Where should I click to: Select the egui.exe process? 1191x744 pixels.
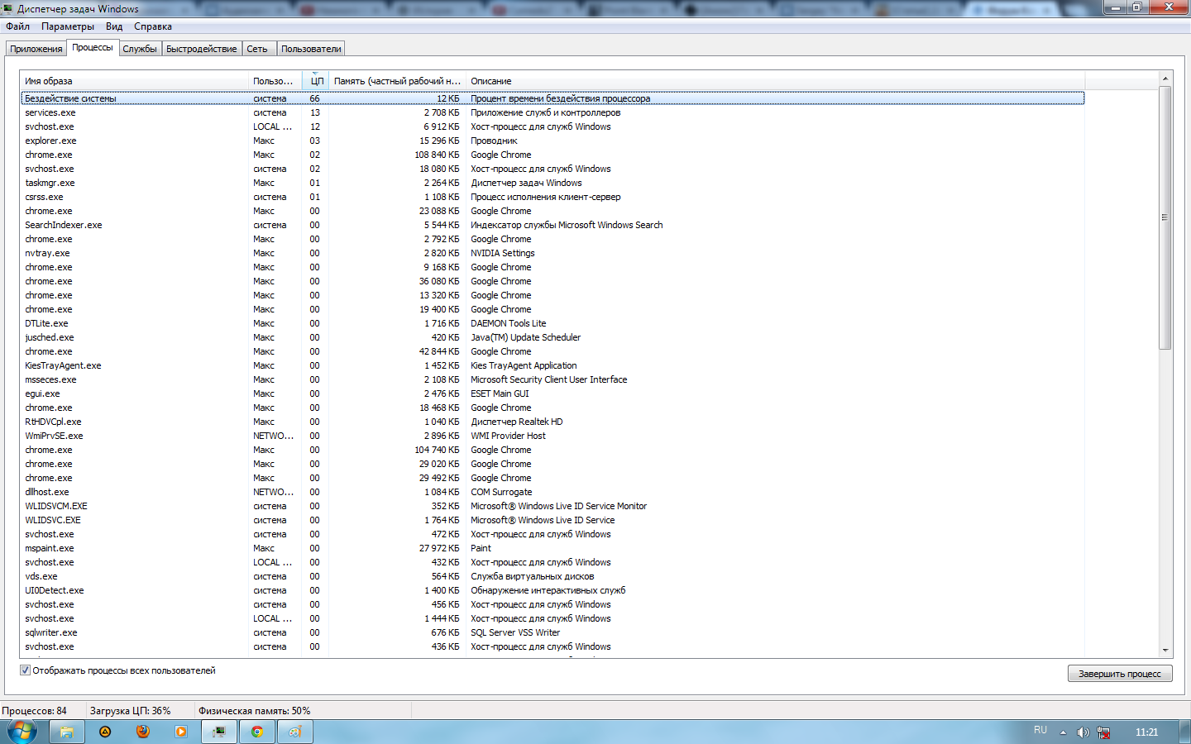click(x=552, y=393)
